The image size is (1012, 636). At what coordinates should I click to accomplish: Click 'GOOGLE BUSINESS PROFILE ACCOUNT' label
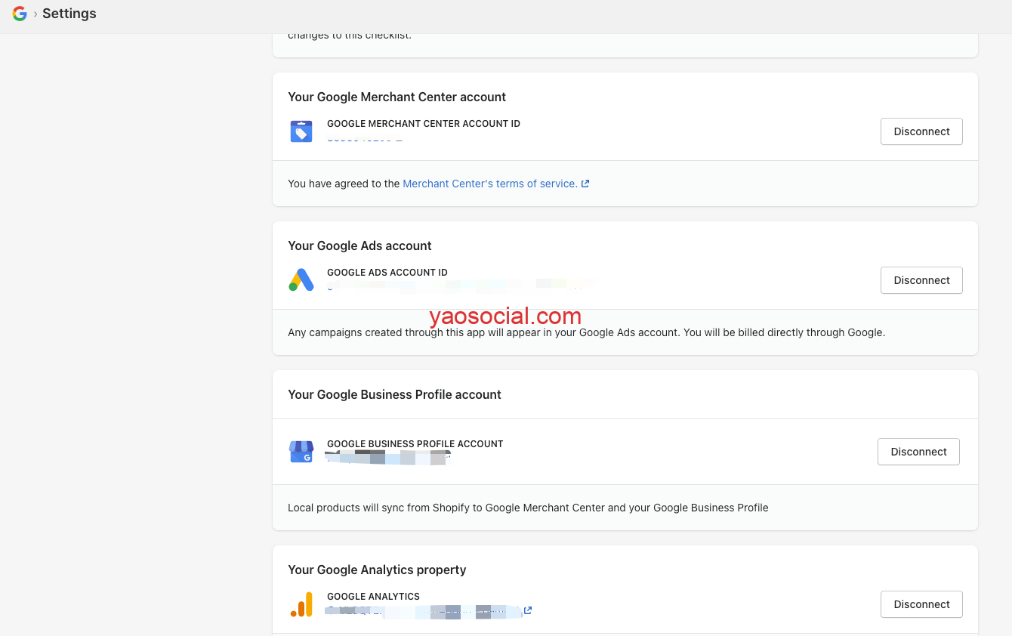click(x=415, y=444)
